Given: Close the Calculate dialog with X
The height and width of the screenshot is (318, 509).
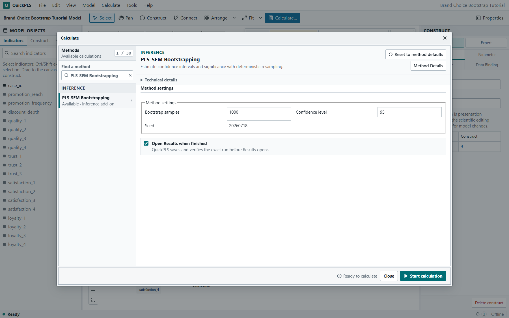Looking at the screenshot, I should coord(445,38).
